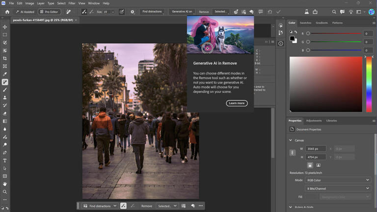Select the Rectangle shape tool
Screen dimensions: 377x212
5,176
